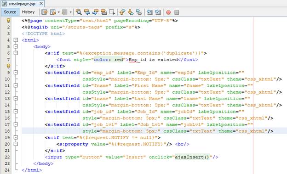Click line number 3 in gutter

point(8,34)
